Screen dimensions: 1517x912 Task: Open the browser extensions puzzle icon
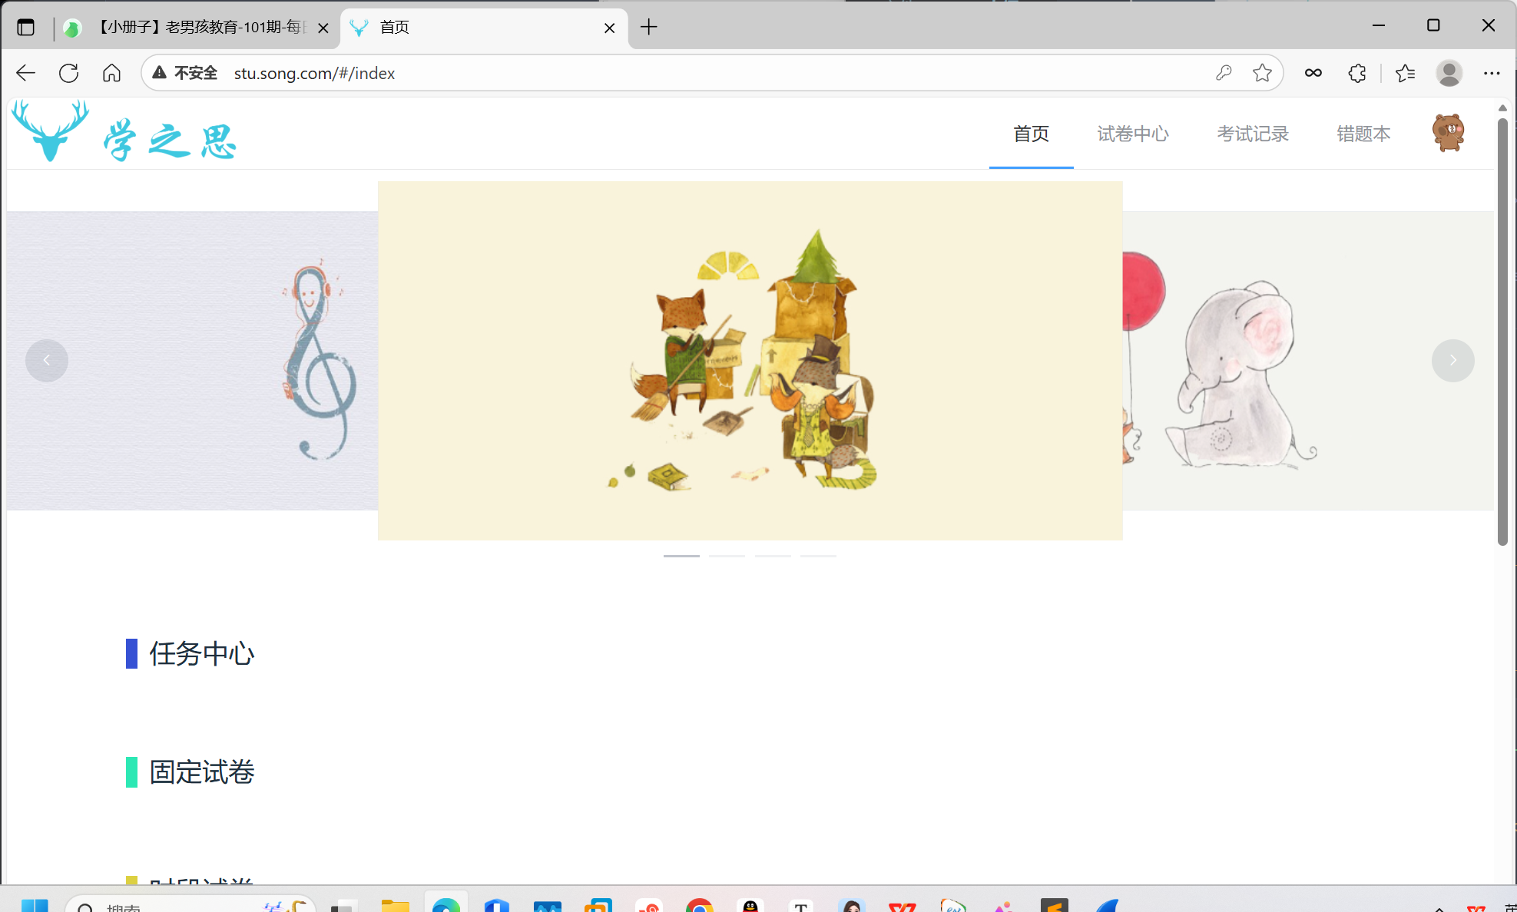[1356, 73]
